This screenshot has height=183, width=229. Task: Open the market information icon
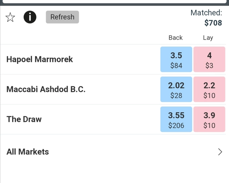tap(30, 17)
